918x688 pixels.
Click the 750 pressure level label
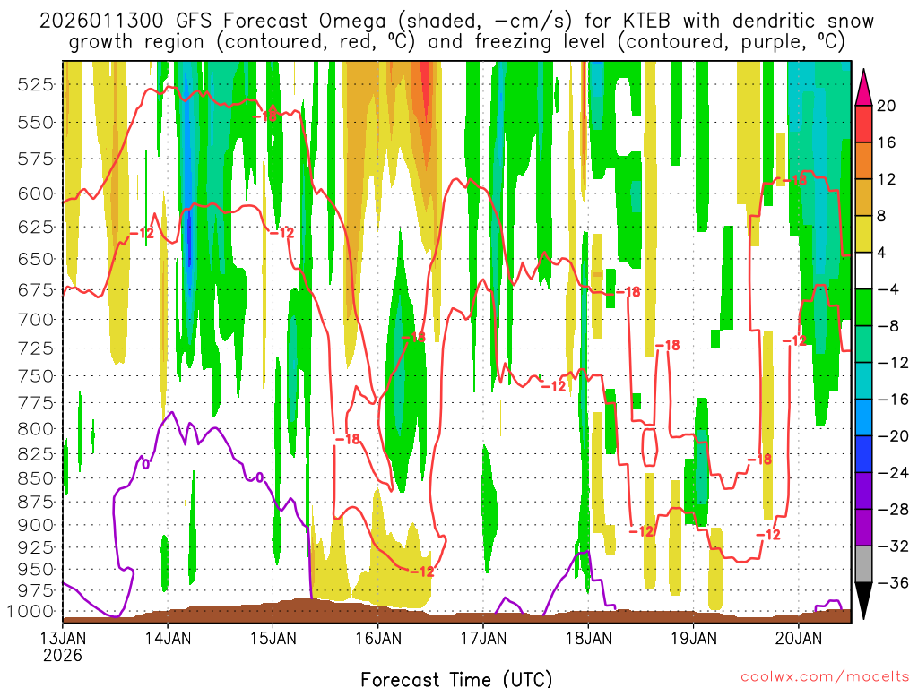(36, 376)
